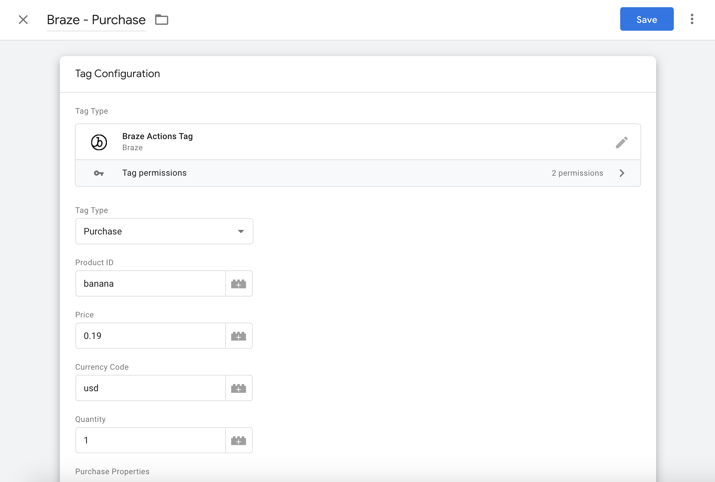Insert a variable into the Product ID field

[x=239, y=283]
